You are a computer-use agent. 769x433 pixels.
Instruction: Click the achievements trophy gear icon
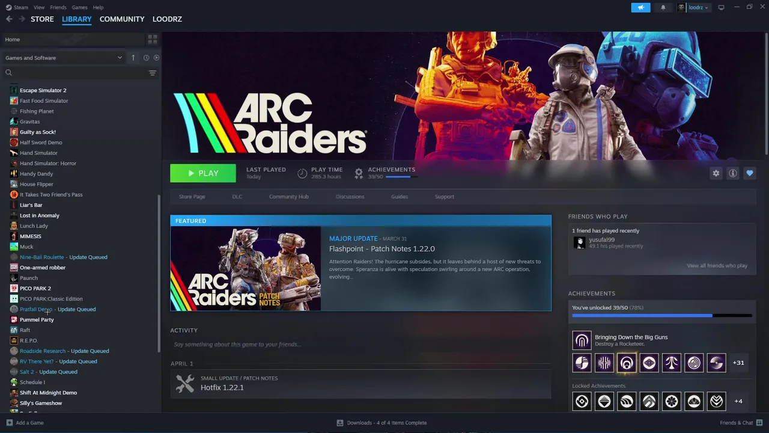click(x=359, y=173)
